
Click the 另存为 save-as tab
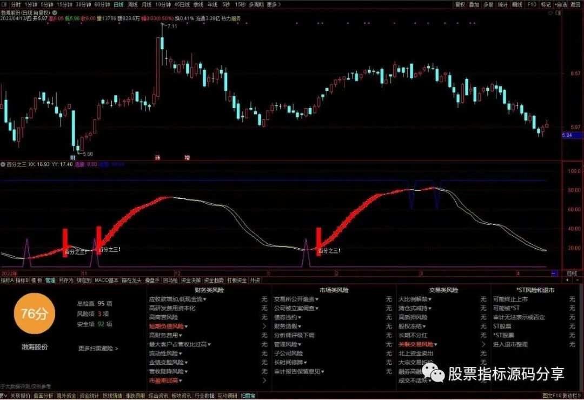(x=66, y=280)
